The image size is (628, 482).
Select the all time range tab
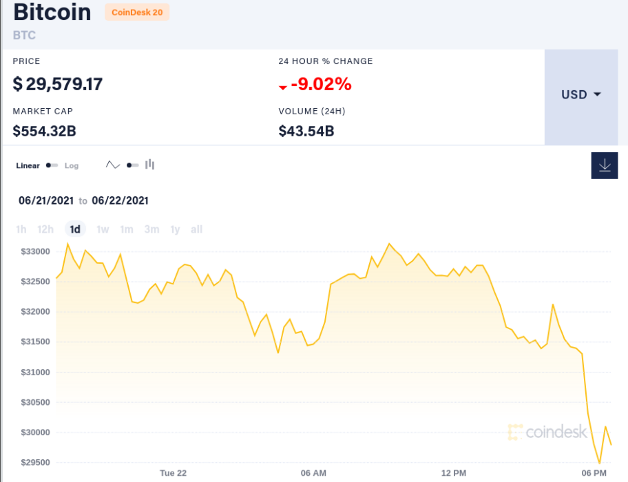point(196,229)
